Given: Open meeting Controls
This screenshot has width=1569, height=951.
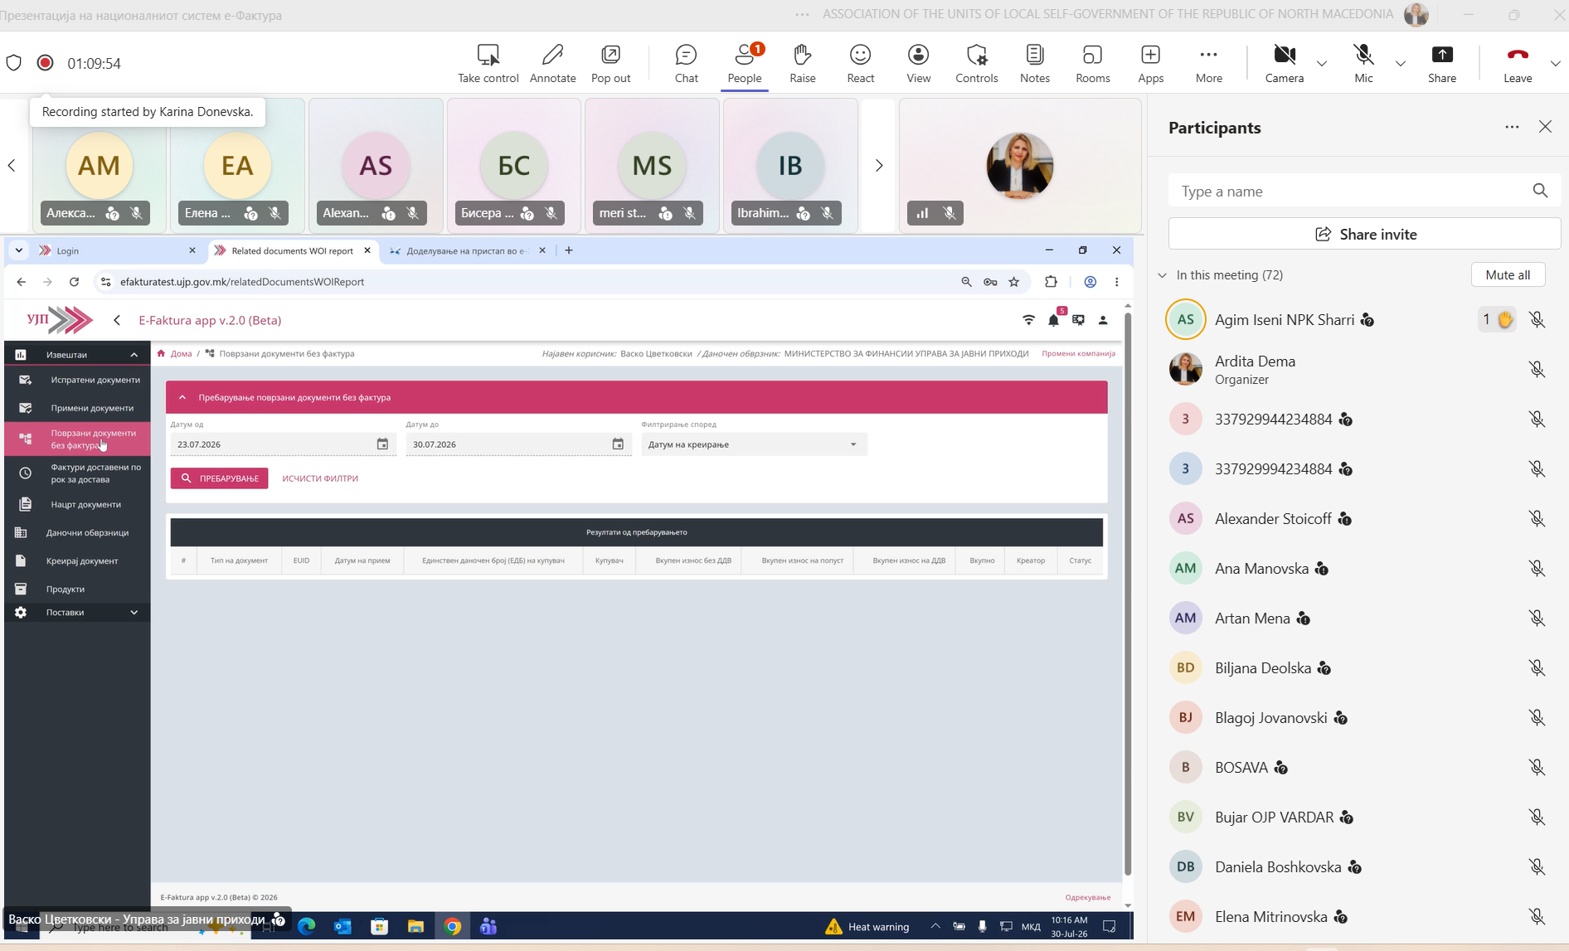Looking at the screenshot, I should [976, 64].
